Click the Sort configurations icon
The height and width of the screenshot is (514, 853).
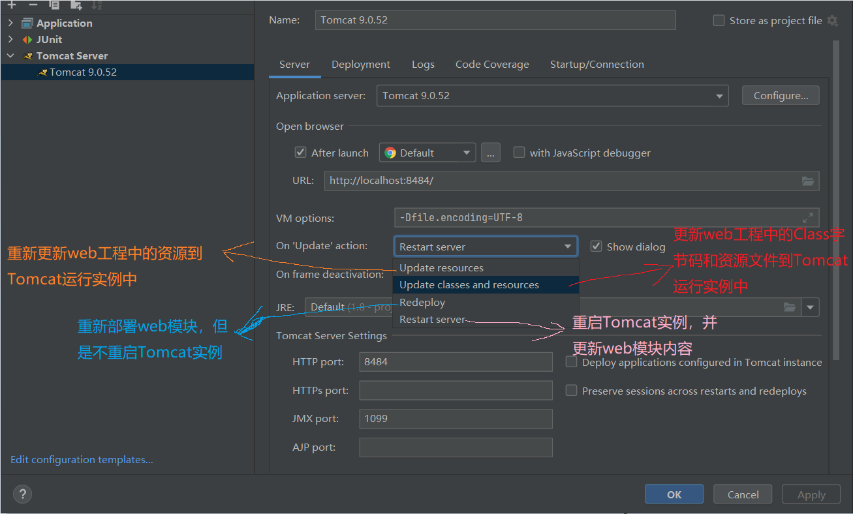click(97, 4)
